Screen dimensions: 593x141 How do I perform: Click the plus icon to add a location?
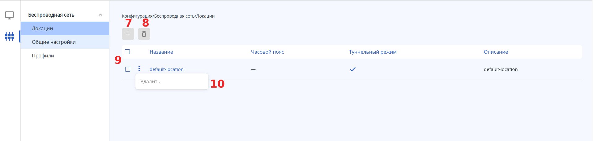click(x=128, y=34)
